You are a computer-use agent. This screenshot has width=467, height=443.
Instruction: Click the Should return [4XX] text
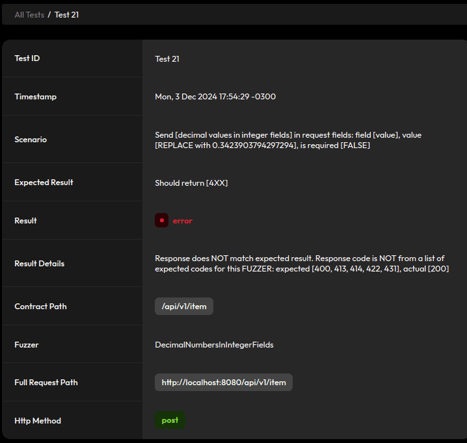[191, 183]
